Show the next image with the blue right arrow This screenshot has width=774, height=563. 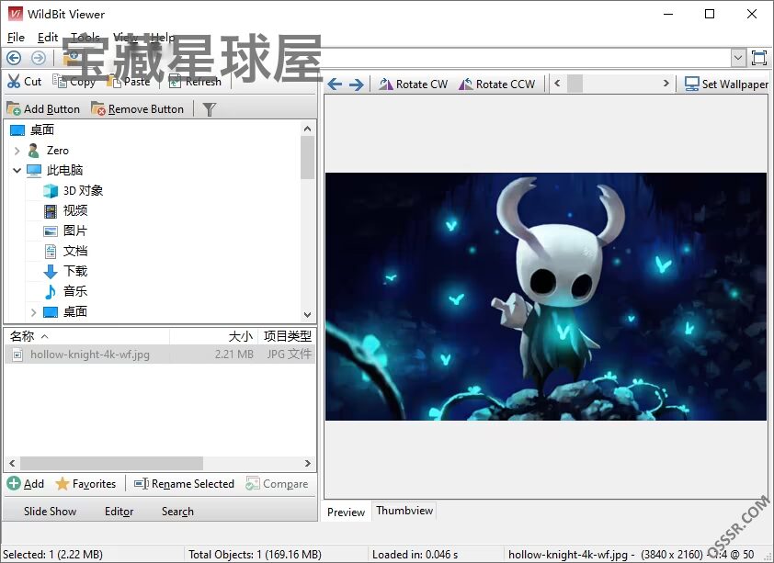[x=357, y=84]
